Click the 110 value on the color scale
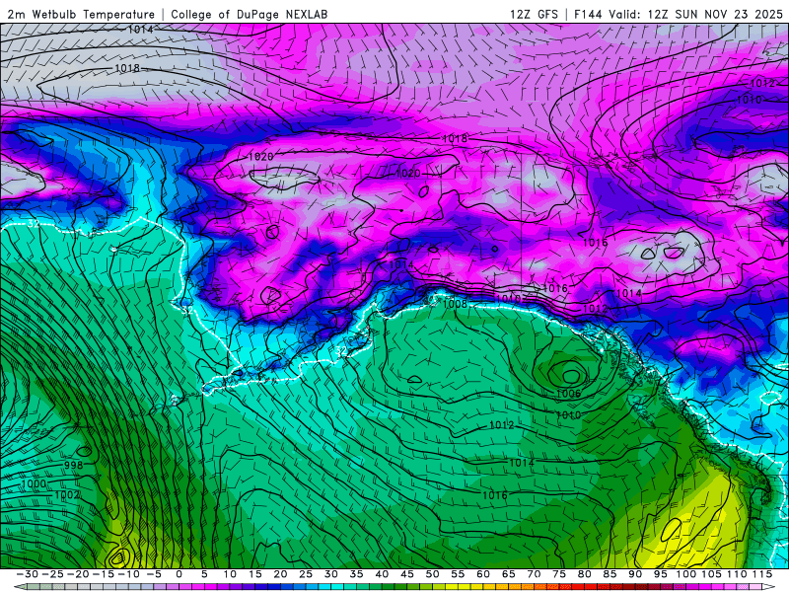This screenshot has width=789, height=592. click(x=737, y=574)
